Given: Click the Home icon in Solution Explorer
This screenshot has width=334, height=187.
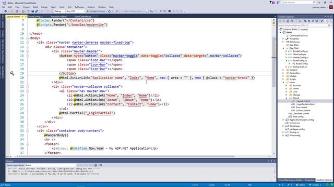Looking at the screenshot, I should 288,21.
